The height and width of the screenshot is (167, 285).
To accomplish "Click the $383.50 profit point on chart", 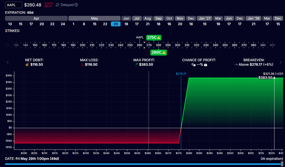I will pyautogui.click(x=274, y=78).
